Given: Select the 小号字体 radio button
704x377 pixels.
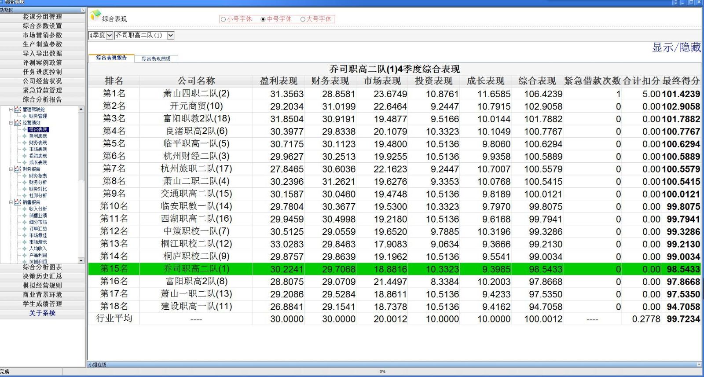Looking at the screenshot, I should point(223,19).
